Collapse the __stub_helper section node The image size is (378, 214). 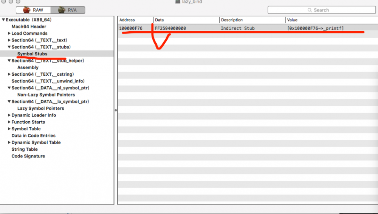(x=9, y=61)
